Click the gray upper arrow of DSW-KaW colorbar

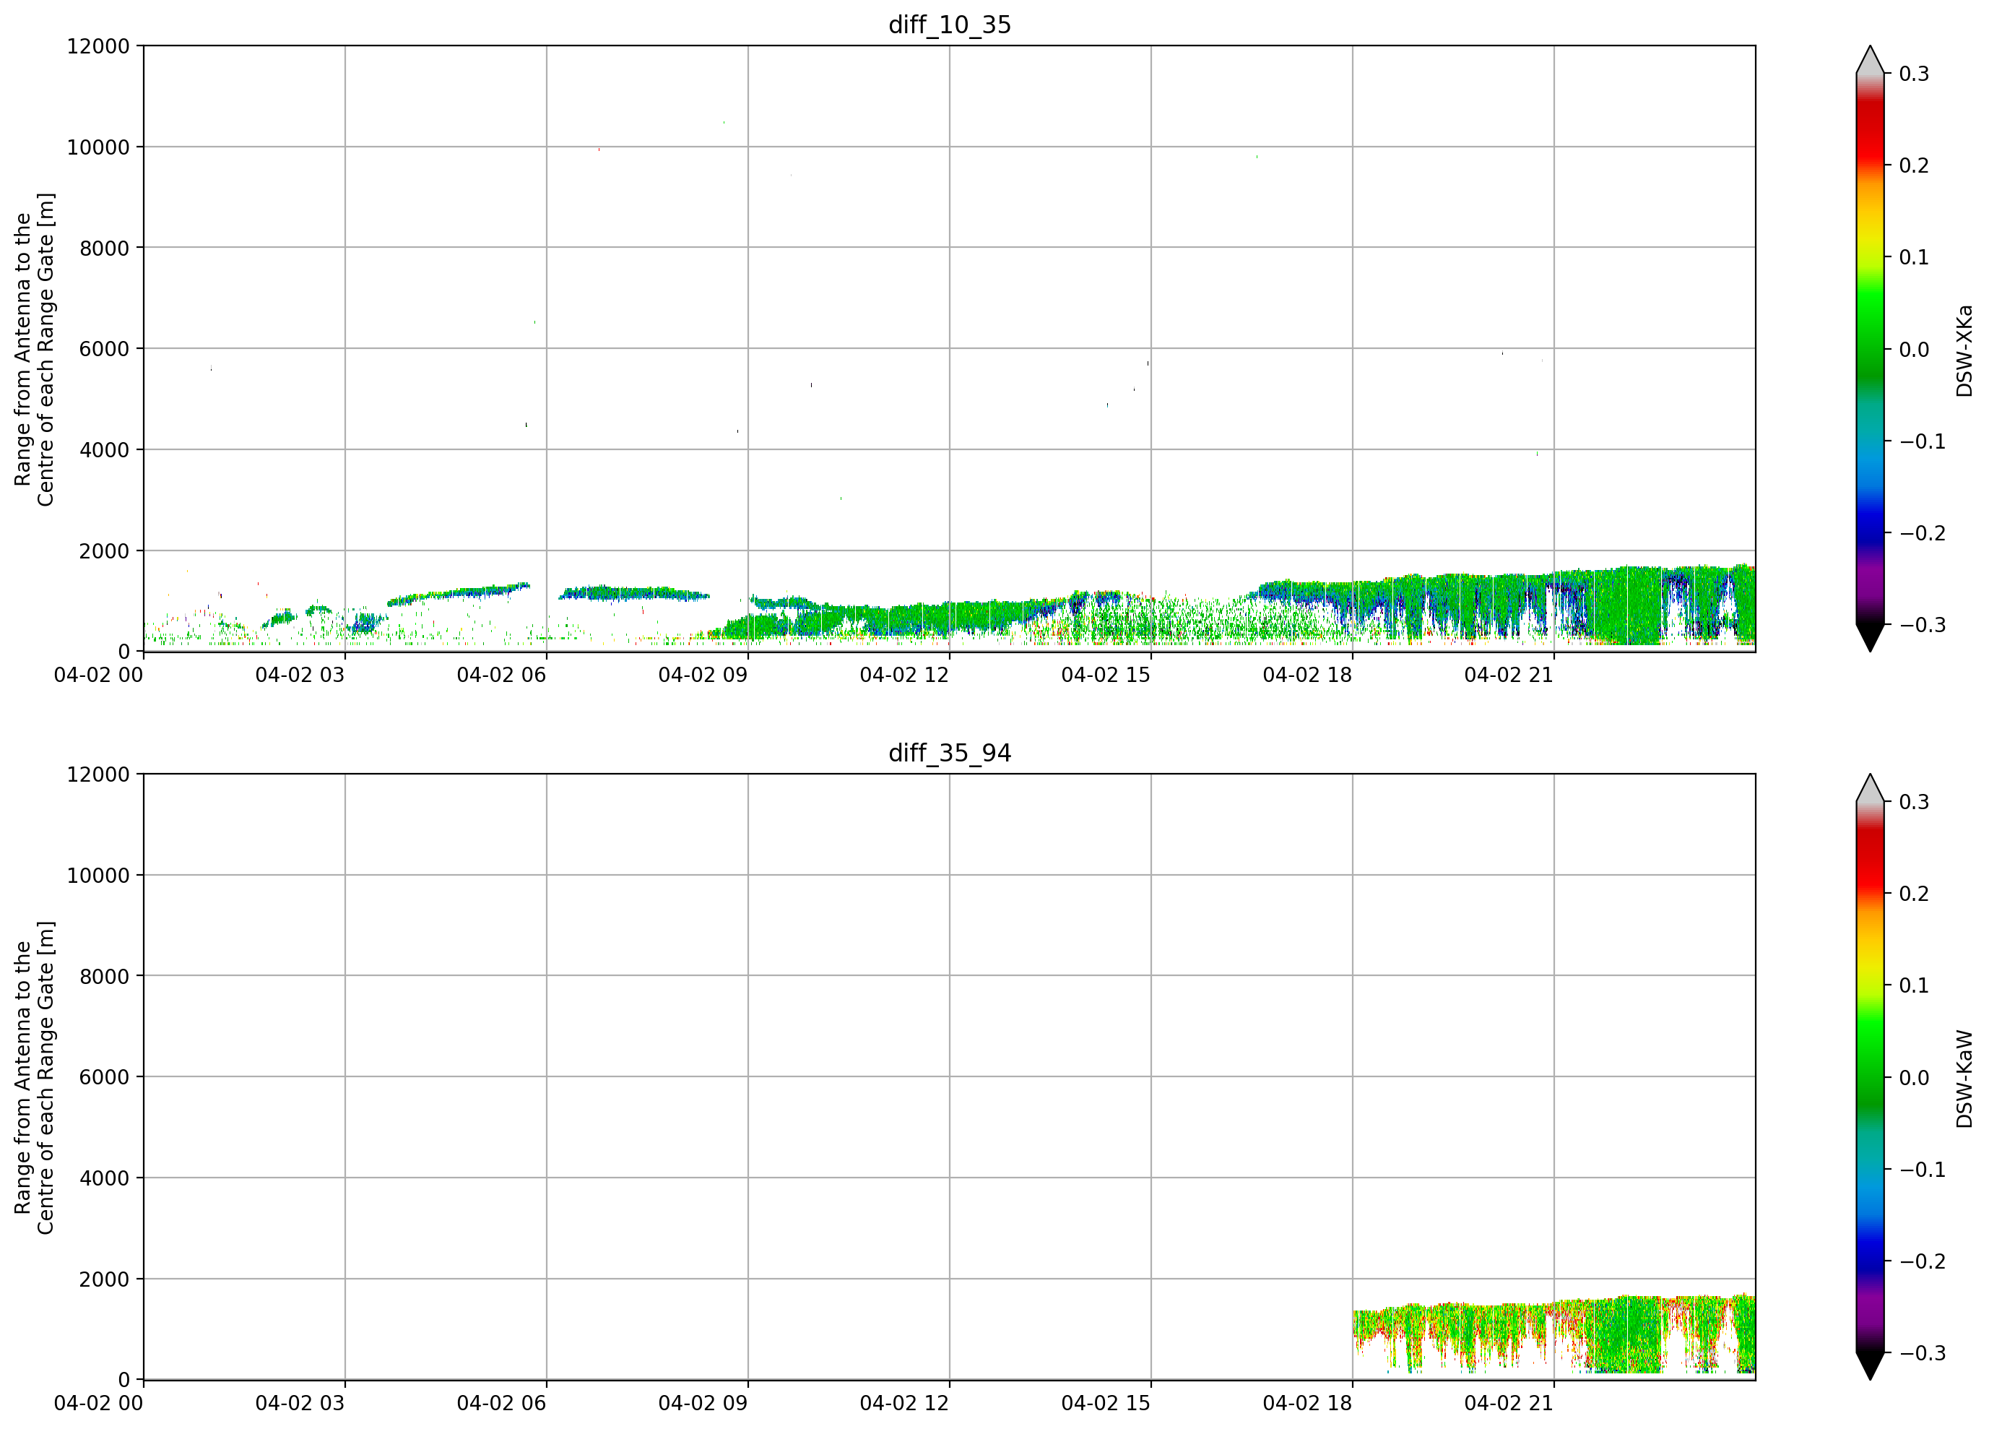(x=1870, y=787)
